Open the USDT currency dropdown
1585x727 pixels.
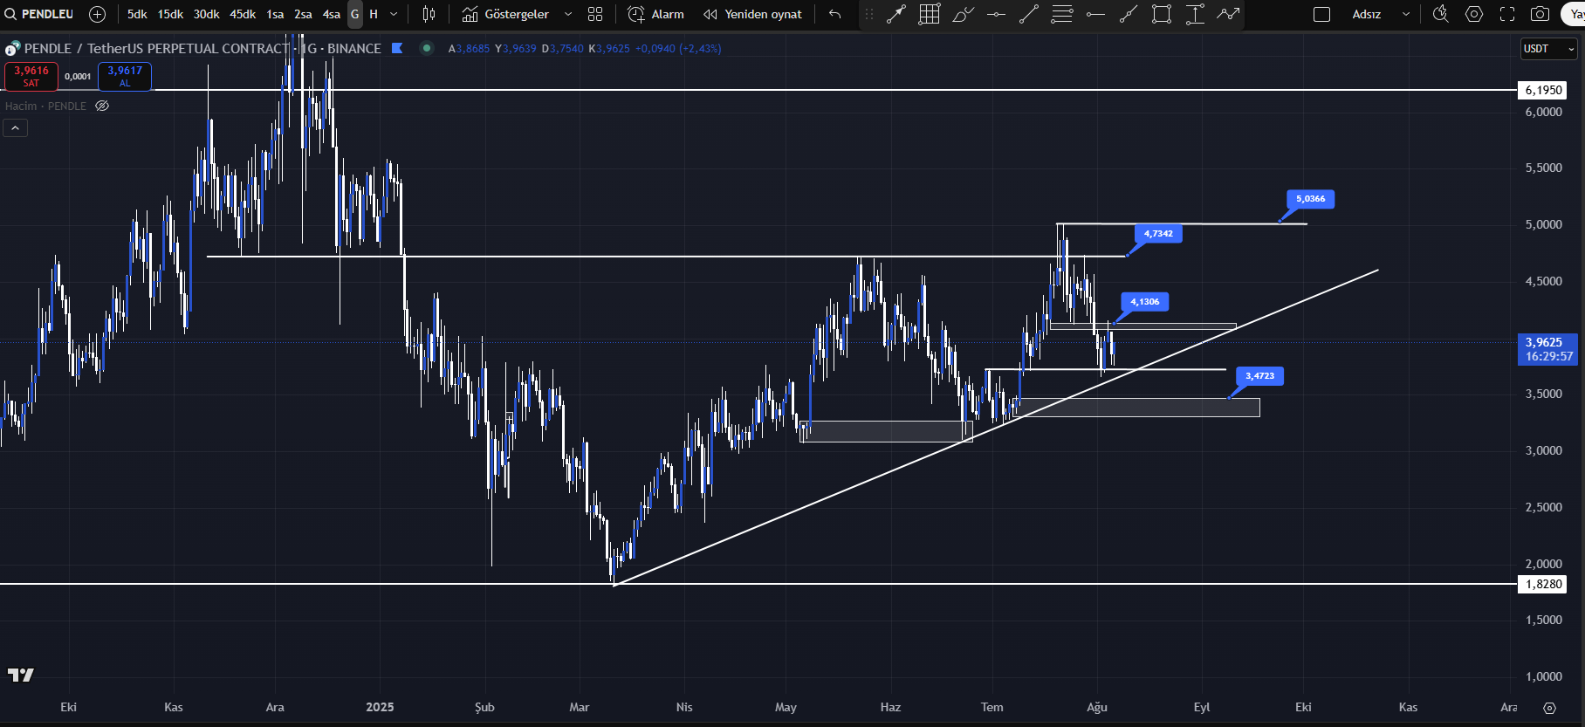[1548, 49]
